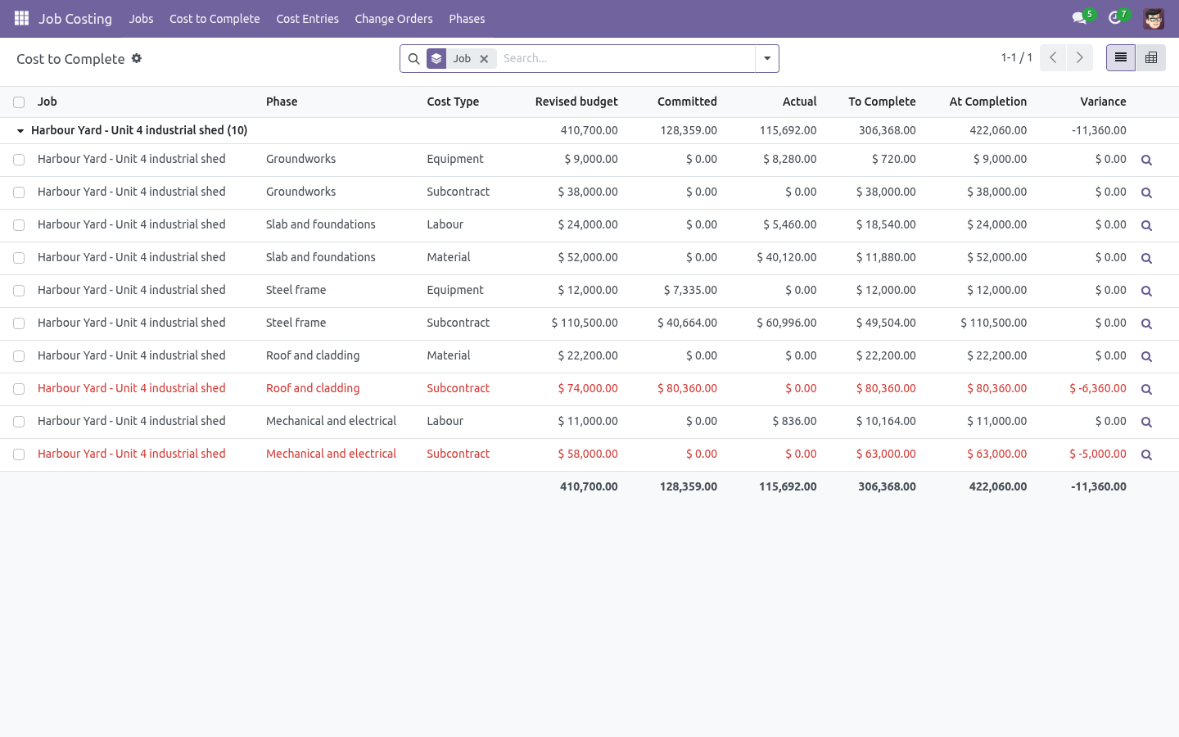Click the $ -6,360.00 variance cell
Viewport: 1179px width, 737px height.
tap(1098, 388)
